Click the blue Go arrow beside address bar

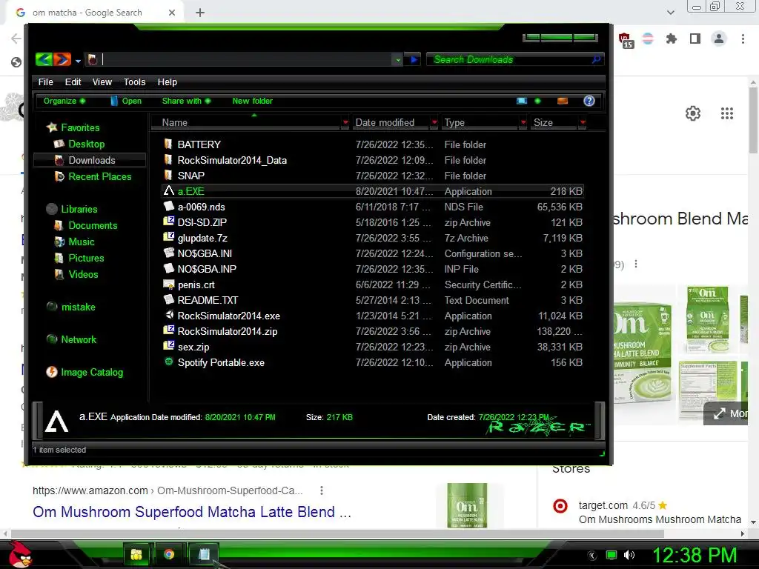pos(414,59)
